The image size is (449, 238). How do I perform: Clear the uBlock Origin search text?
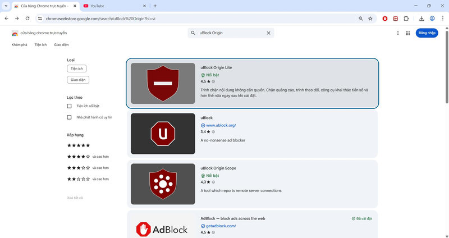click(268, 33)
